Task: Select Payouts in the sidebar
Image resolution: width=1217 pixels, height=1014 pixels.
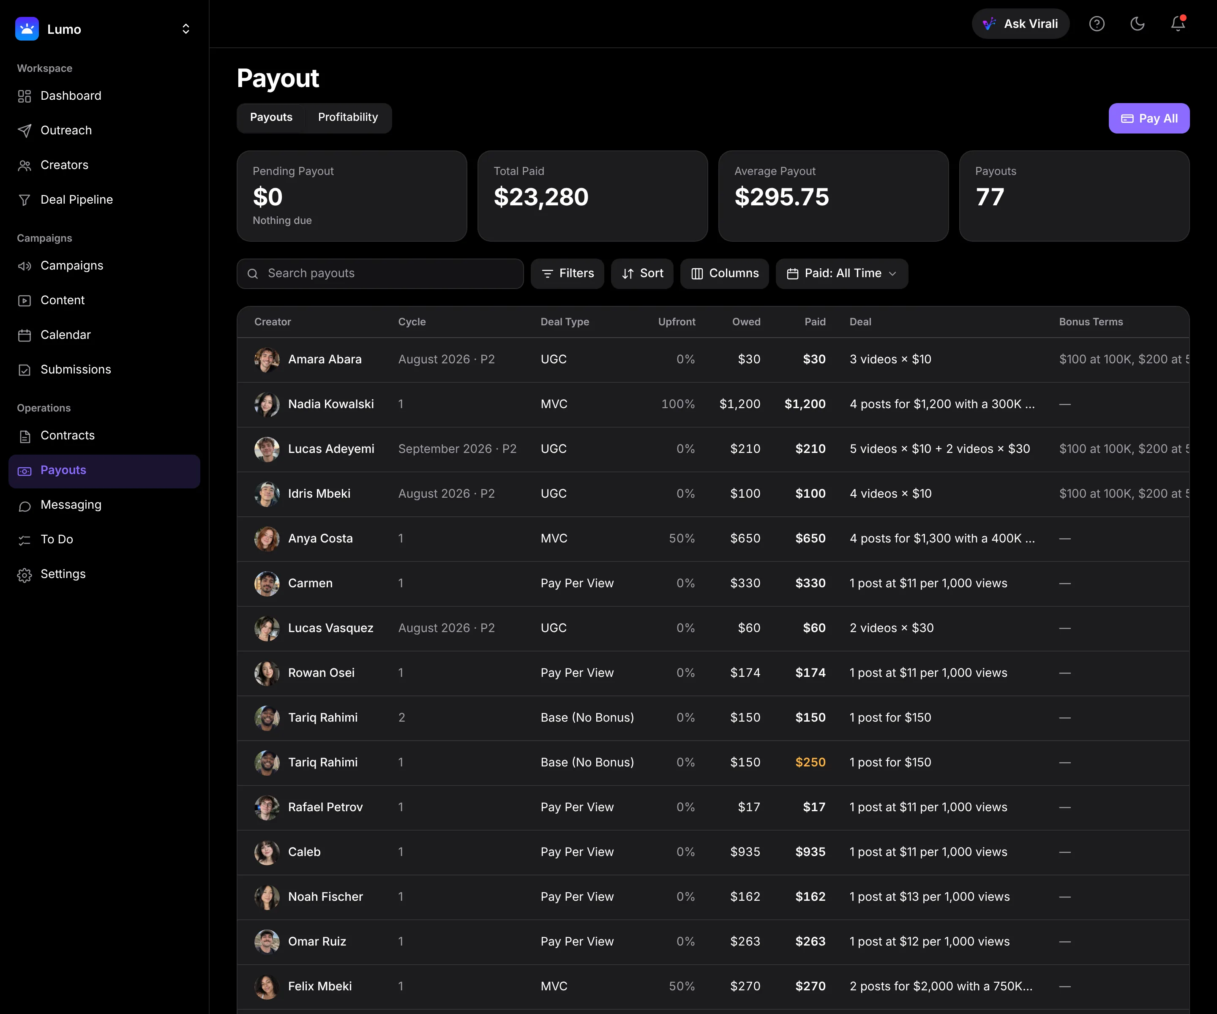Action: pyautogui.click(x=104, y=471)
